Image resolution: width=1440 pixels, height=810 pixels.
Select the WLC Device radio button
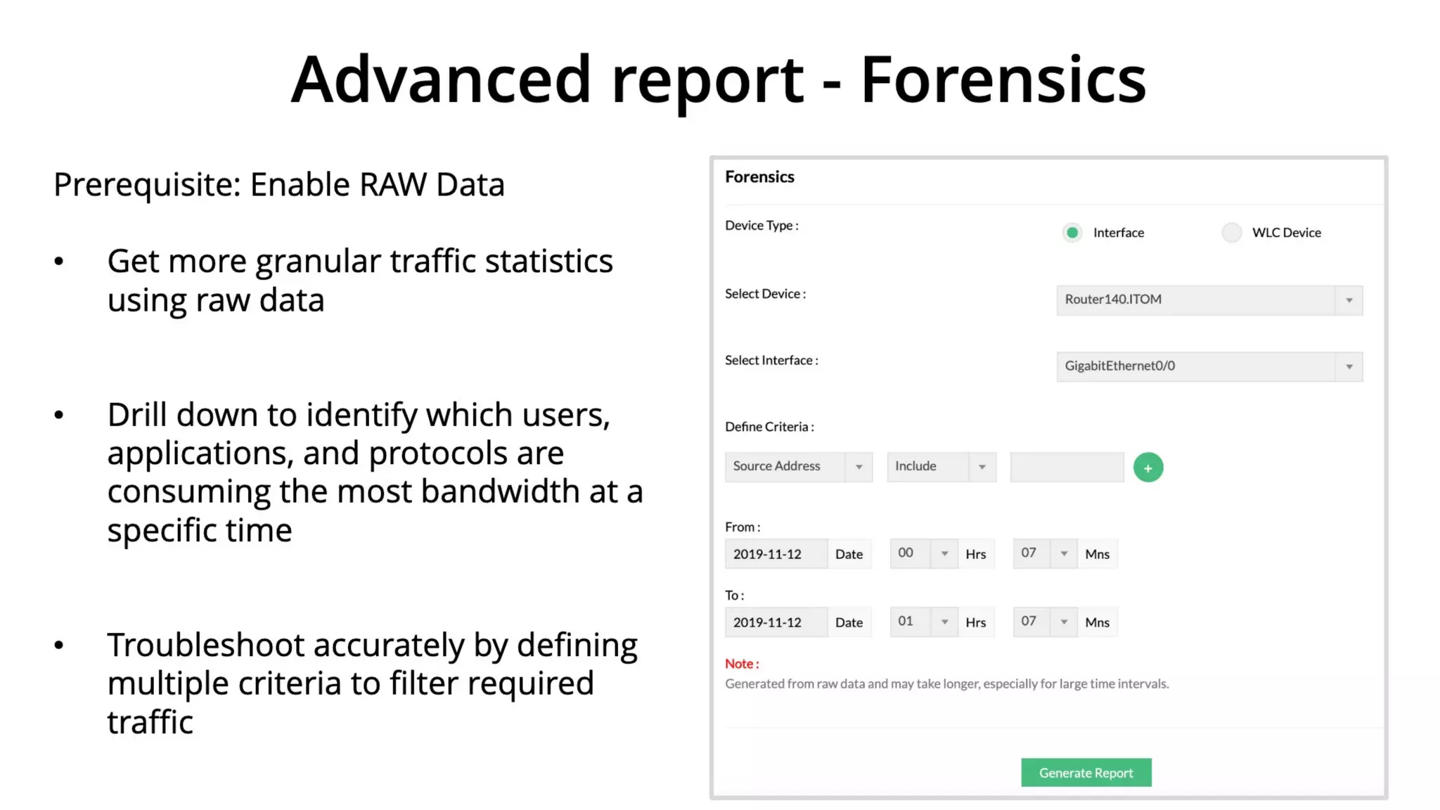[1231, 233]
